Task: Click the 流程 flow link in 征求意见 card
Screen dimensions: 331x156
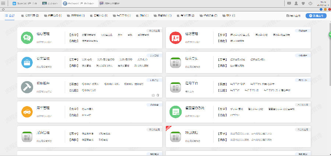Action: coord(237,66)
